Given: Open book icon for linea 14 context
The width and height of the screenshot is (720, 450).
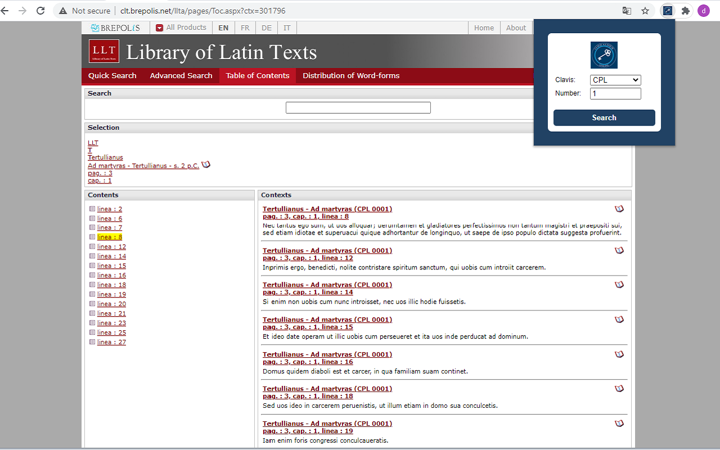Looking at the screenshot, I should [619, 285].
